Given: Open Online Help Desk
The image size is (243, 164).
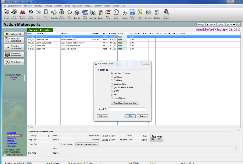Looking at the screenshot, I should pos(166,12).
